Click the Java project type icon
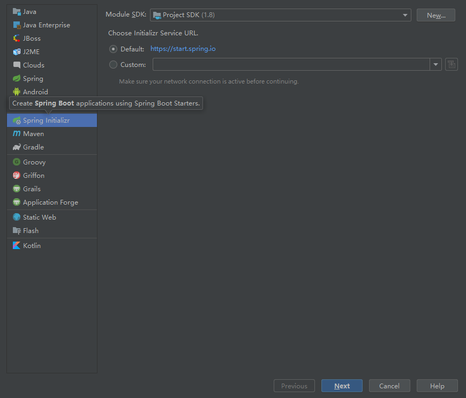The height and width of the screenshot is (398, 466). tap(17, 12)
